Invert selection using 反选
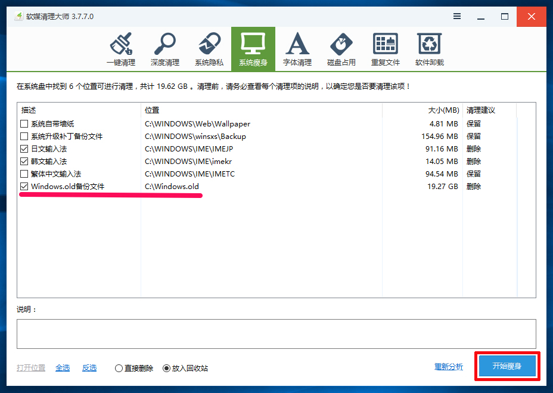This screenshot has width=553, height=393. coord(89,368)
